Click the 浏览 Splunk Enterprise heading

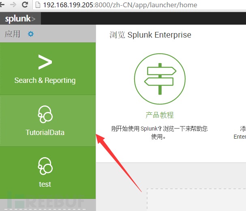[x=150, y=35]
